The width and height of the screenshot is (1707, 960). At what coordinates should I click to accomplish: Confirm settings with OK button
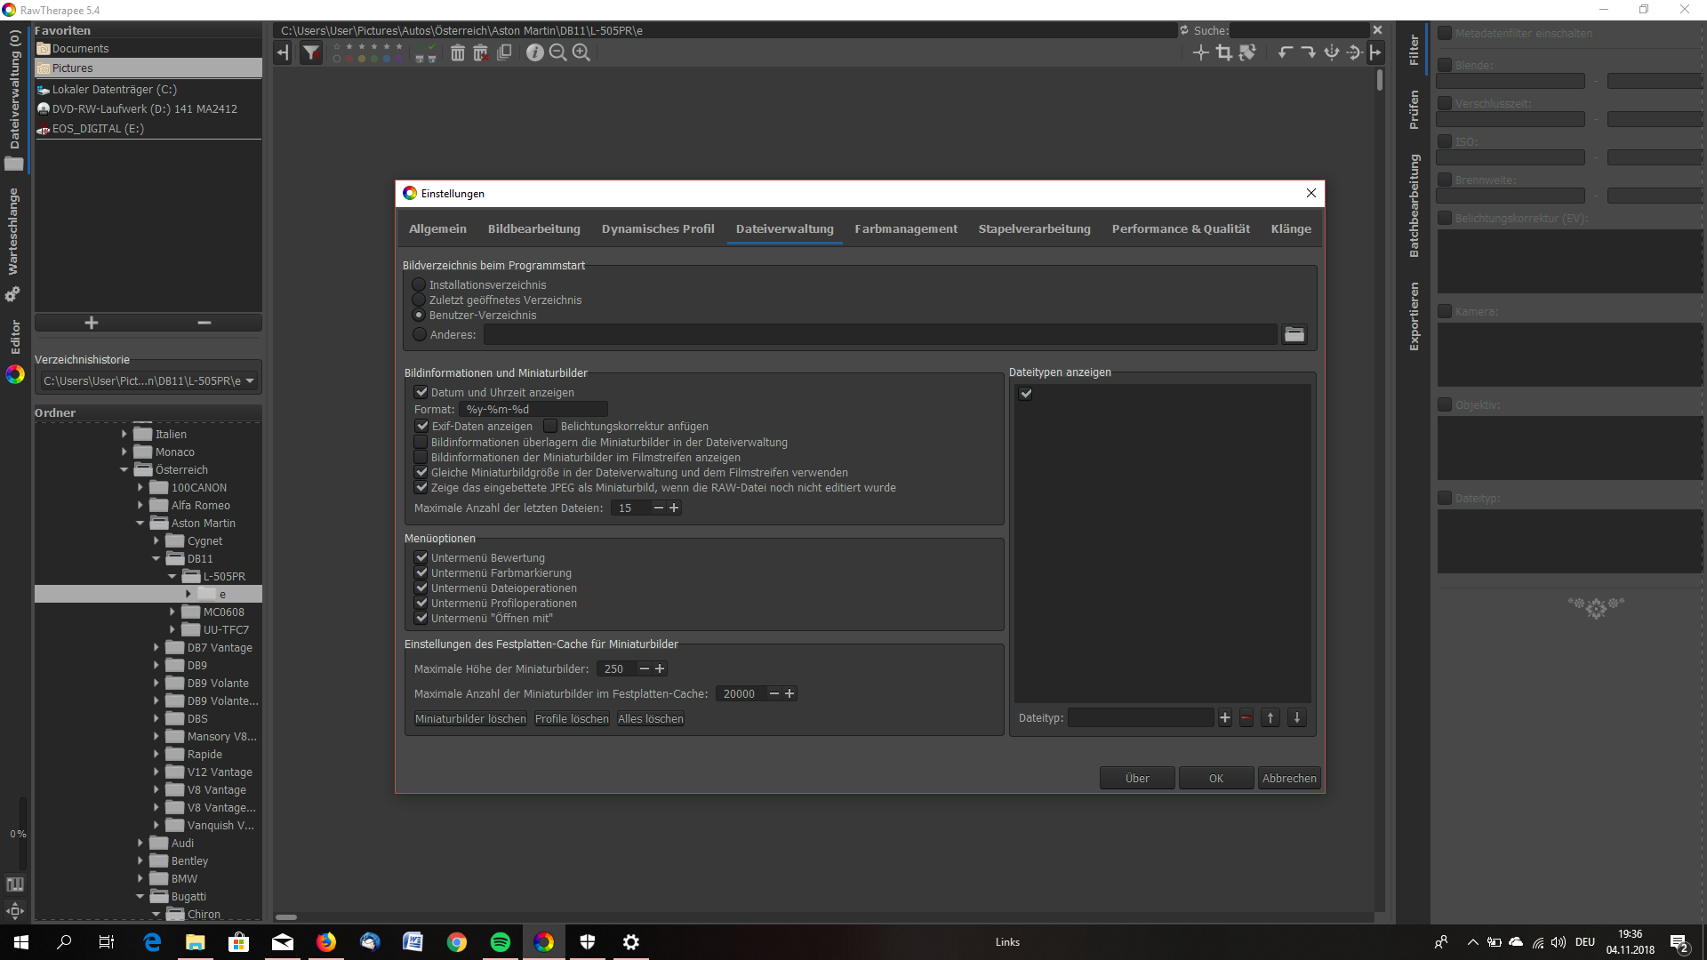click(x=1216, y=778)
